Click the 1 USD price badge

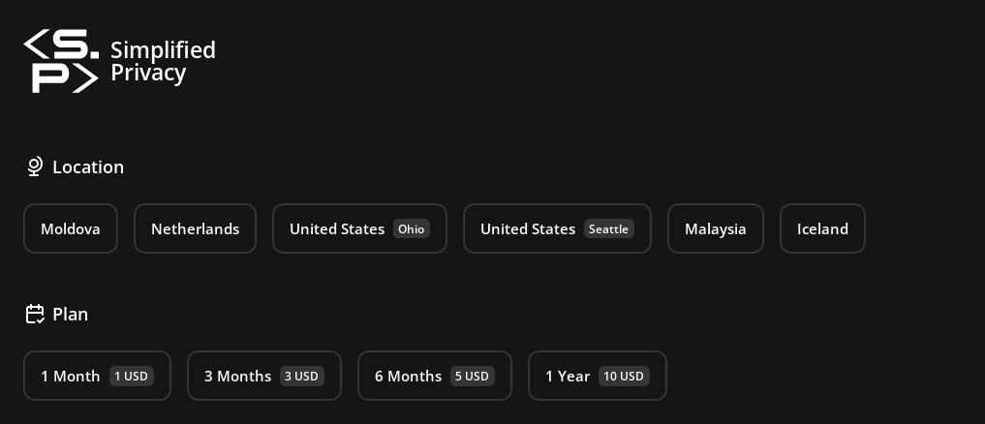pos(132,377)
